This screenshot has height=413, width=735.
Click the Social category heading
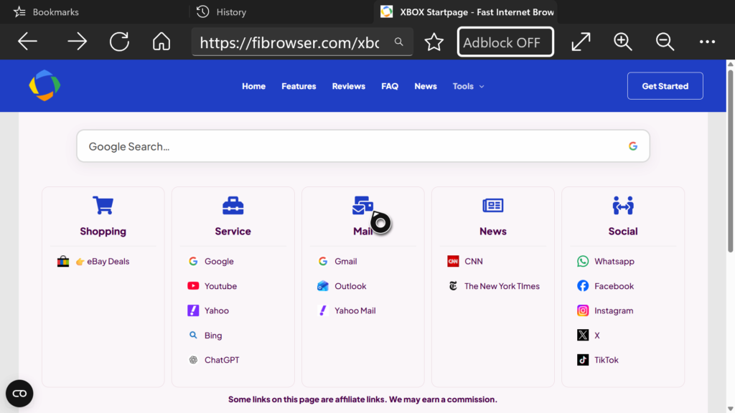click(623, 232)
